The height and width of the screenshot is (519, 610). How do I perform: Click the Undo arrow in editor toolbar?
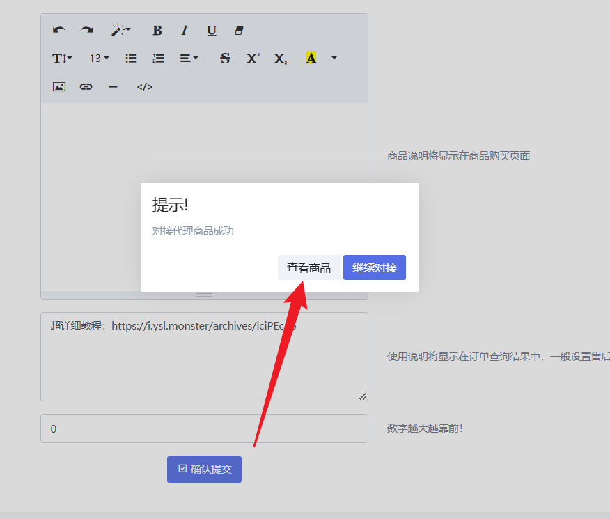coord(59,31)
